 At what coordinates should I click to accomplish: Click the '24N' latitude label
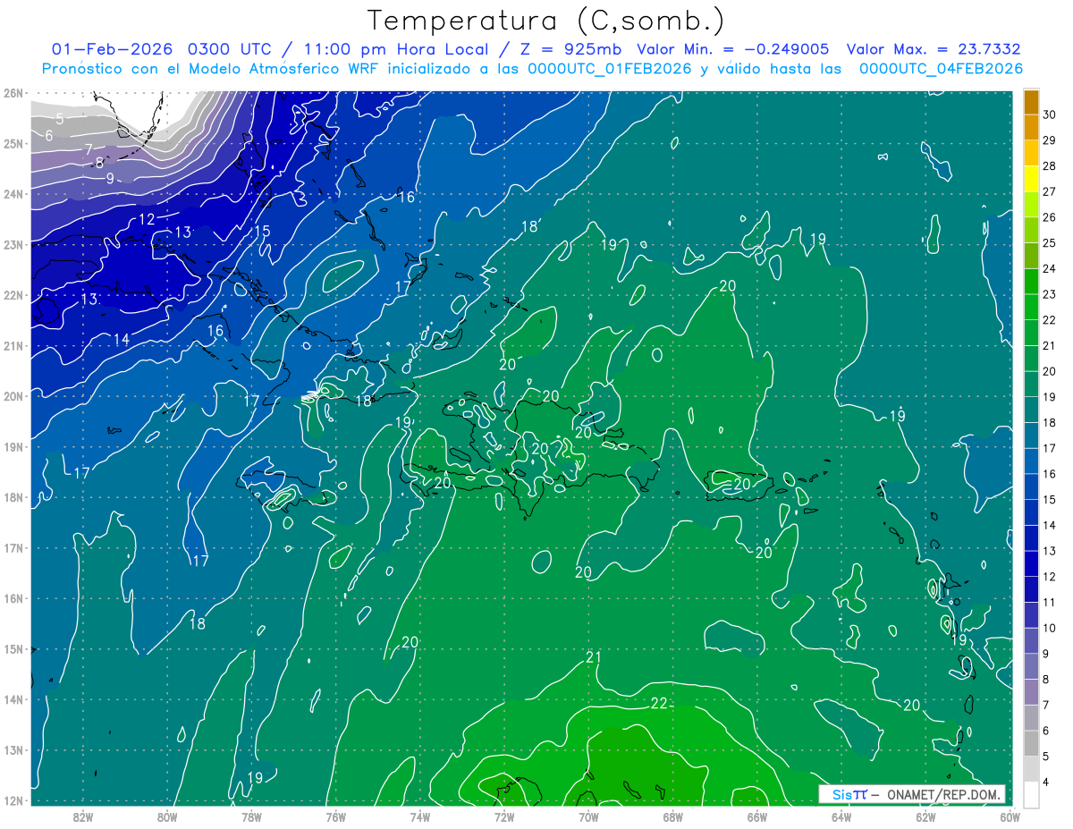[13, 193]
